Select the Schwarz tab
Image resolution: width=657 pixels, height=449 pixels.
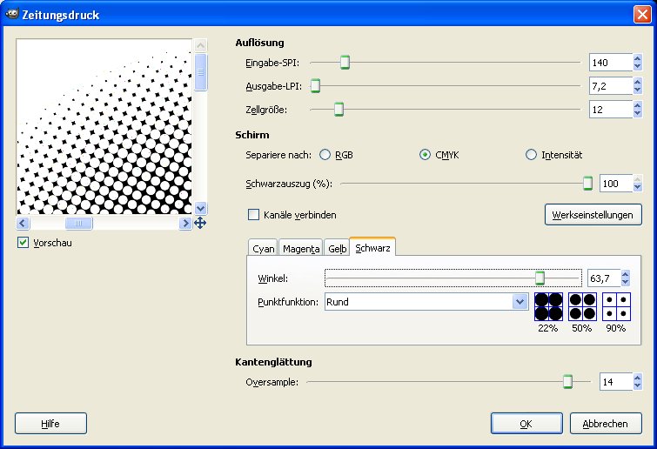(372, 247)
